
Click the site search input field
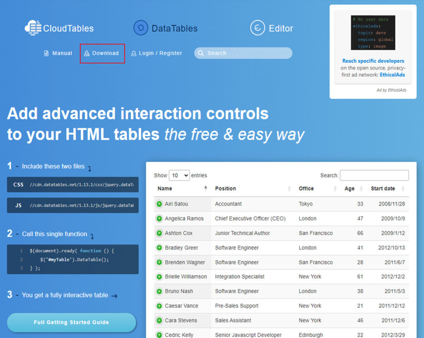click(x=243, y=53)
